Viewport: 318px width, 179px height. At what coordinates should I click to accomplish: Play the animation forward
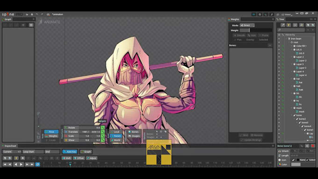pyautogui.click(x=21, y=165)
